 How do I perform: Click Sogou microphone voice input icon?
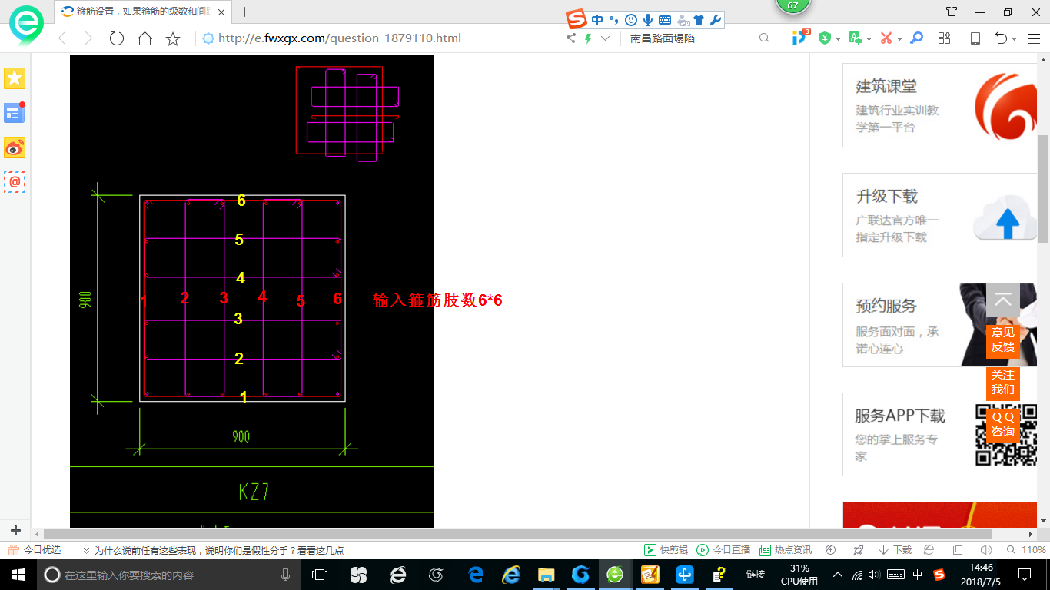(x=648, y=21)
